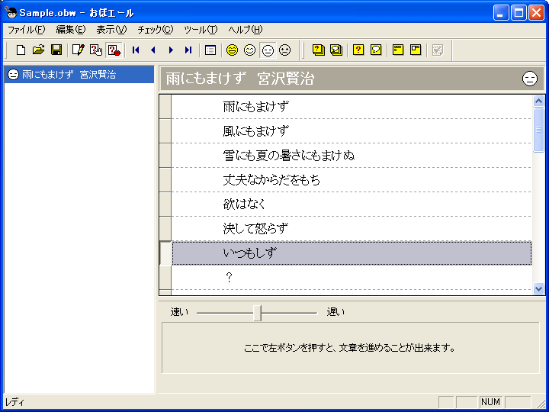Click the application icon in title bar
Screen dimensions: 549x412
[11, 13]
